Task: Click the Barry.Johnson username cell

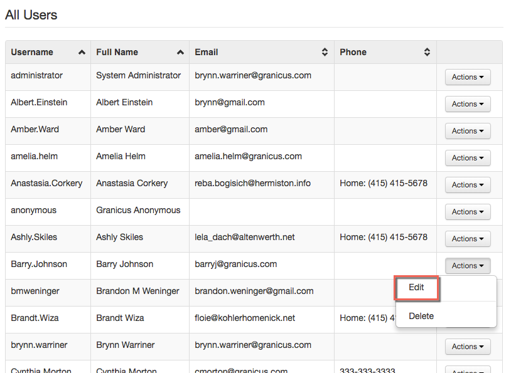Action: [39, 264]
